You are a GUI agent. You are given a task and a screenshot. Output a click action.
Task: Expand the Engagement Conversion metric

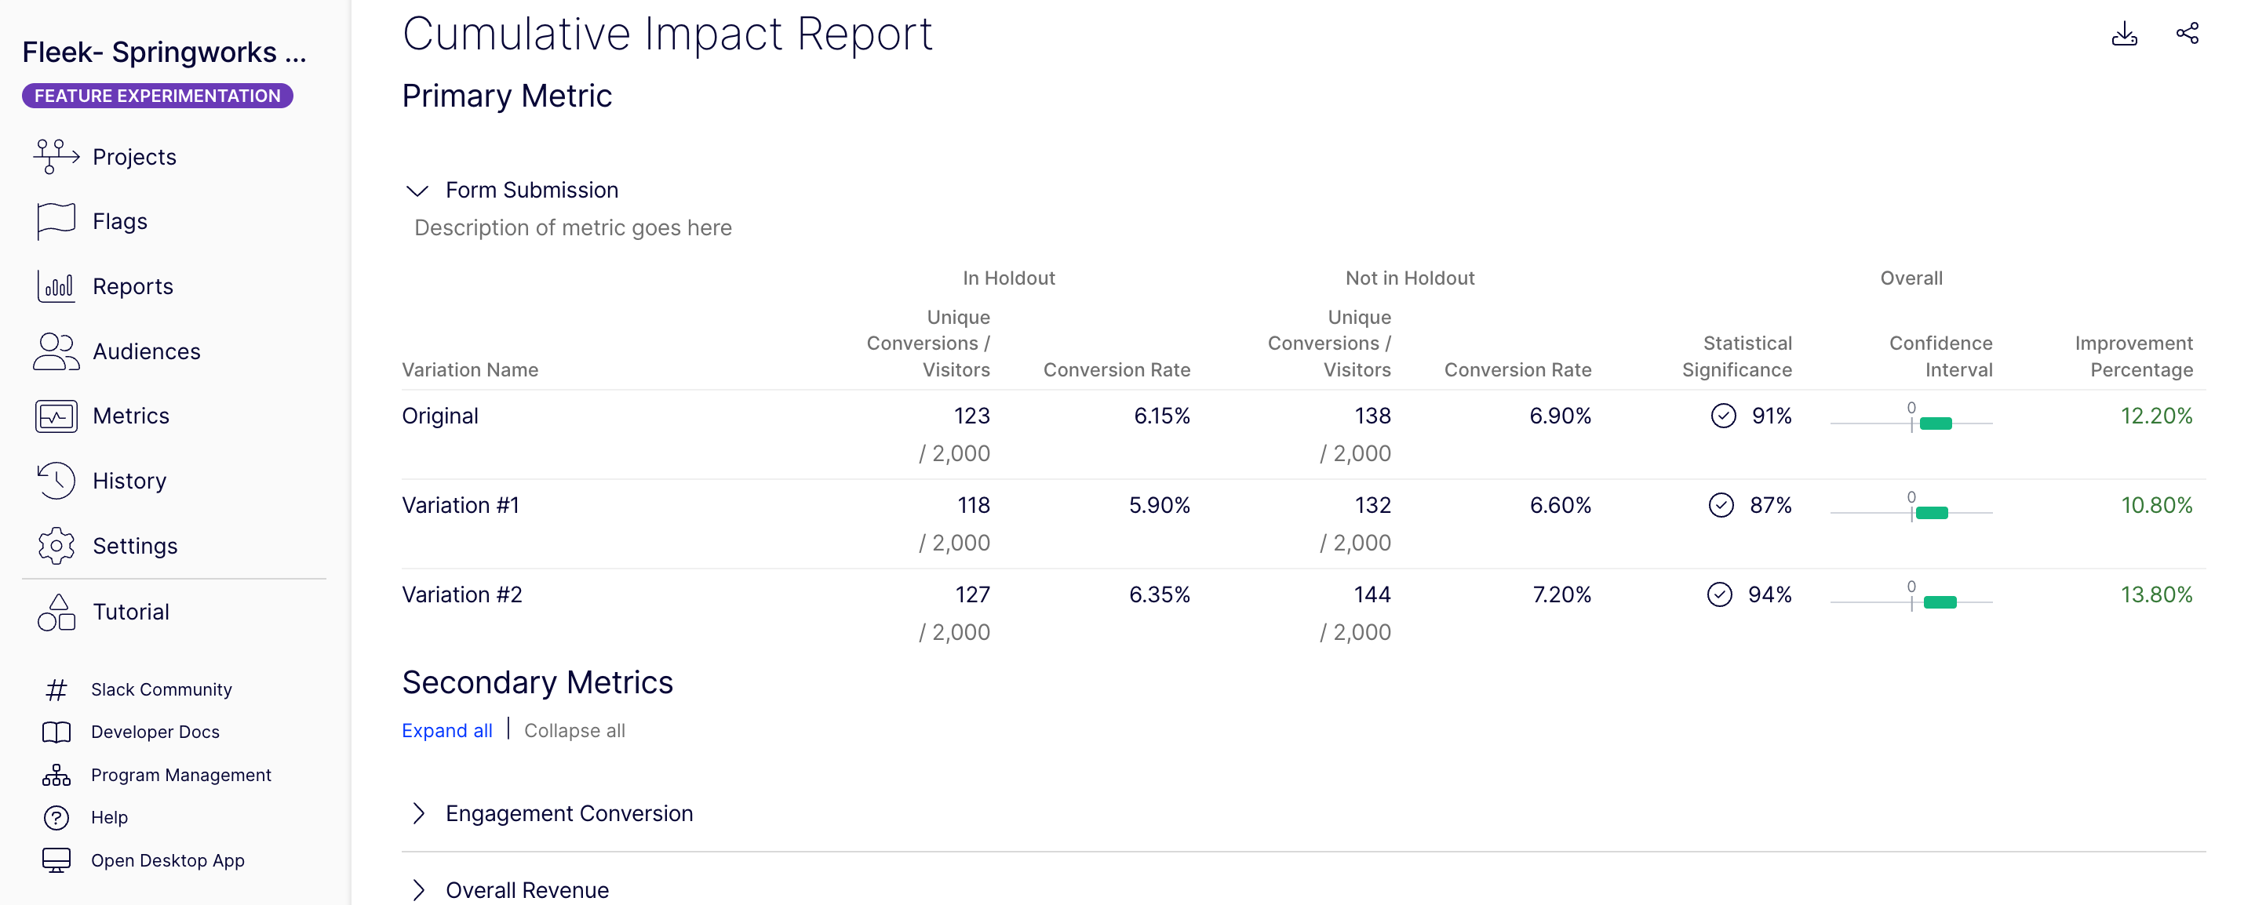tap(417, 813)
